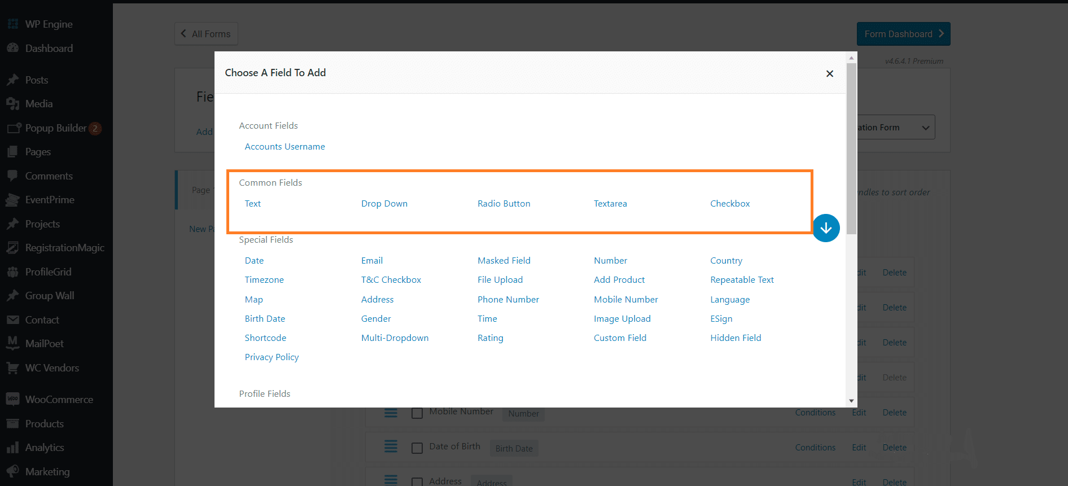1068x486 pixels.
Task: Open Popup Builder from sidebar icon
Action: pyautogui.click(x=14, y=128)
